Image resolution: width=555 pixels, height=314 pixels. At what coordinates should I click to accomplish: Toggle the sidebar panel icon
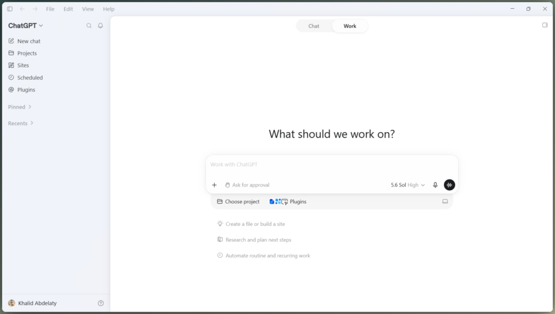(10, 9)
